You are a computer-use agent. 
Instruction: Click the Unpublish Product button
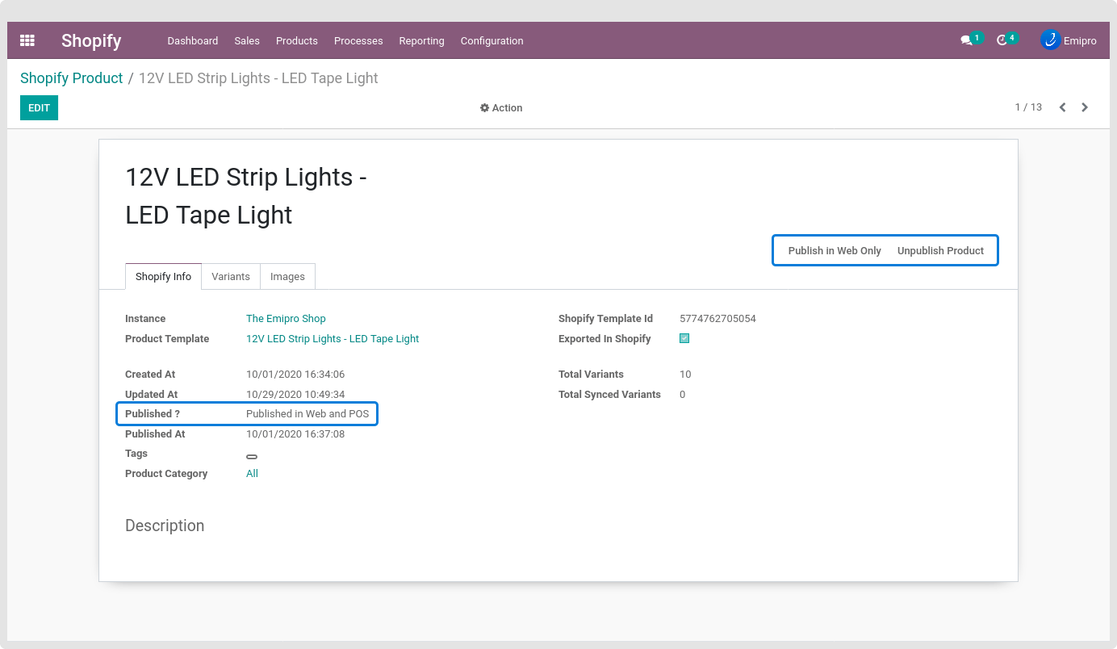coord(940,251)
